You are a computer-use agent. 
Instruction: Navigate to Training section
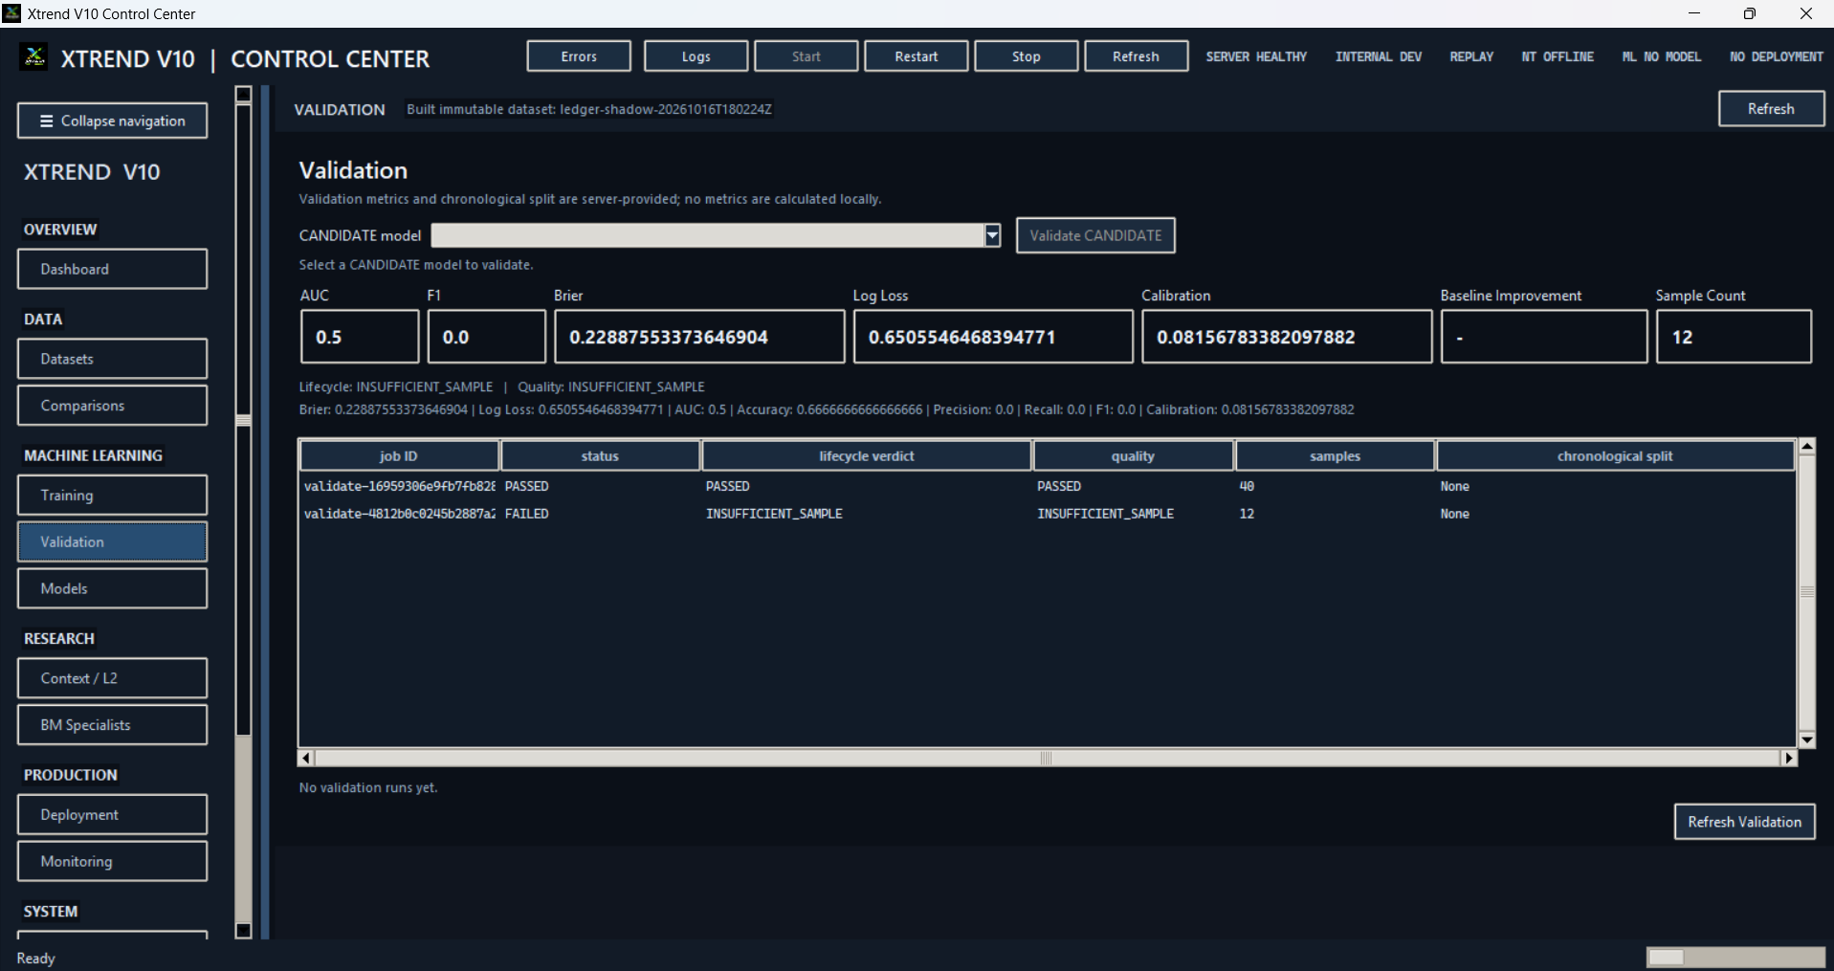[x=112, y=496]
